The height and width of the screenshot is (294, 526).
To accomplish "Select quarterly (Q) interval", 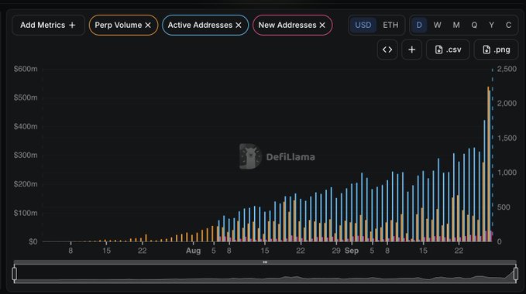I will 474,25.
